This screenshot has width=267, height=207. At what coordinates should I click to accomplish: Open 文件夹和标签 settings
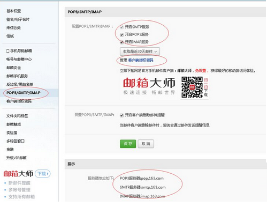coord(17,116)
